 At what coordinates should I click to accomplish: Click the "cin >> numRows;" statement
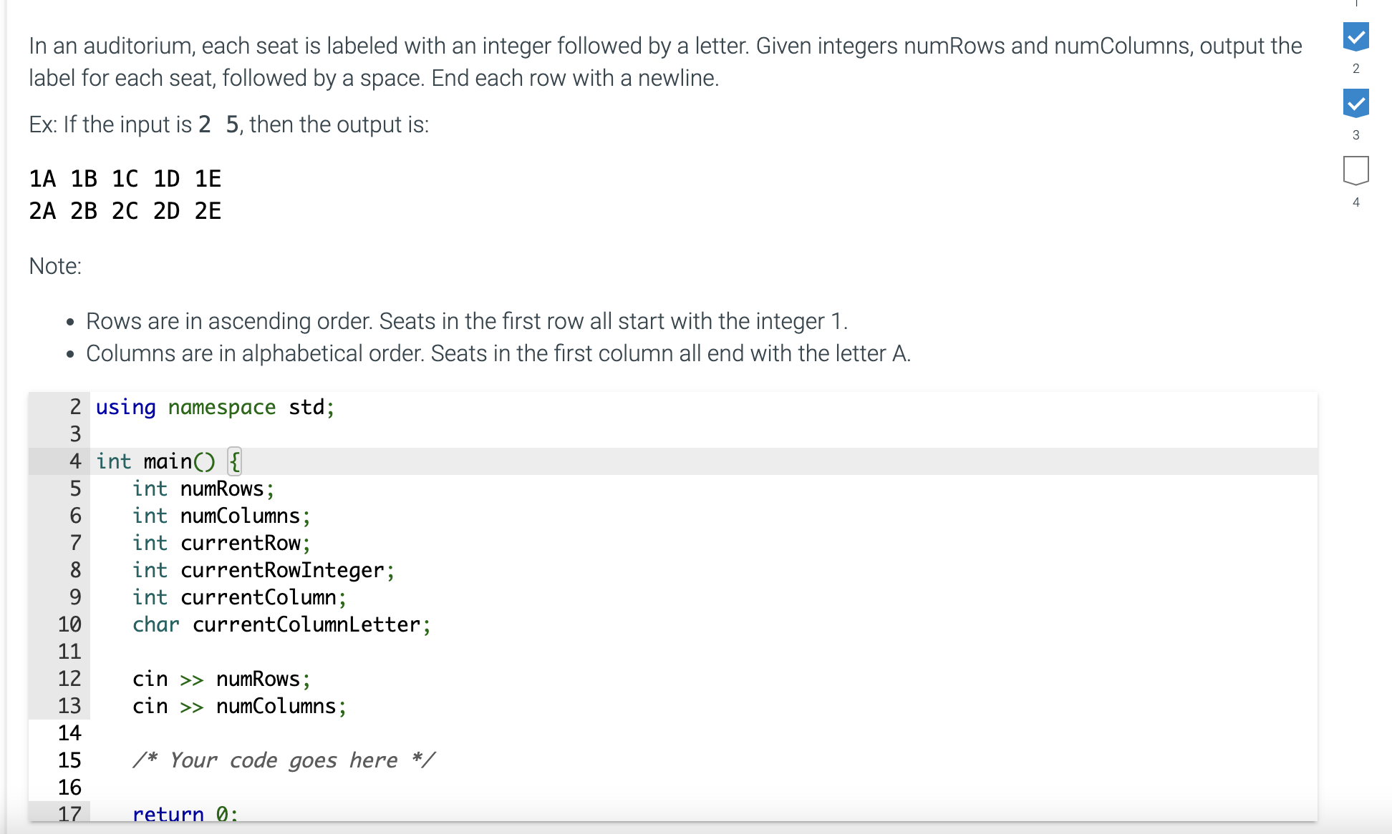221,679
